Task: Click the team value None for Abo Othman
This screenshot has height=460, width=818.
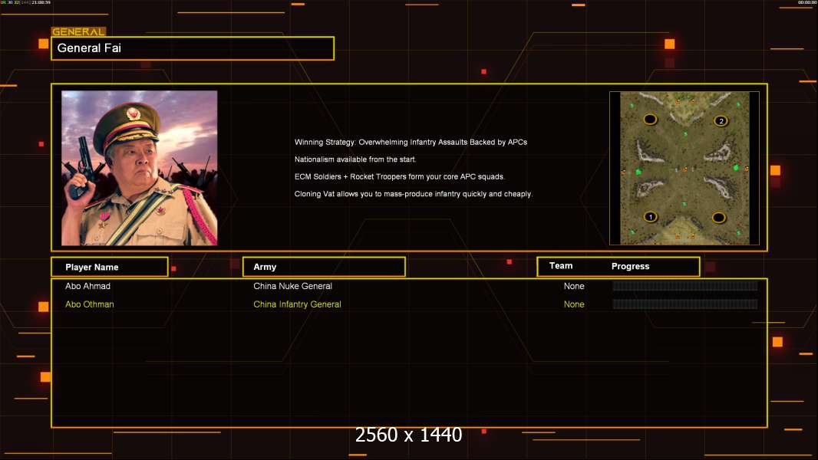Action: pyautogui.click(x=574, y=304)
